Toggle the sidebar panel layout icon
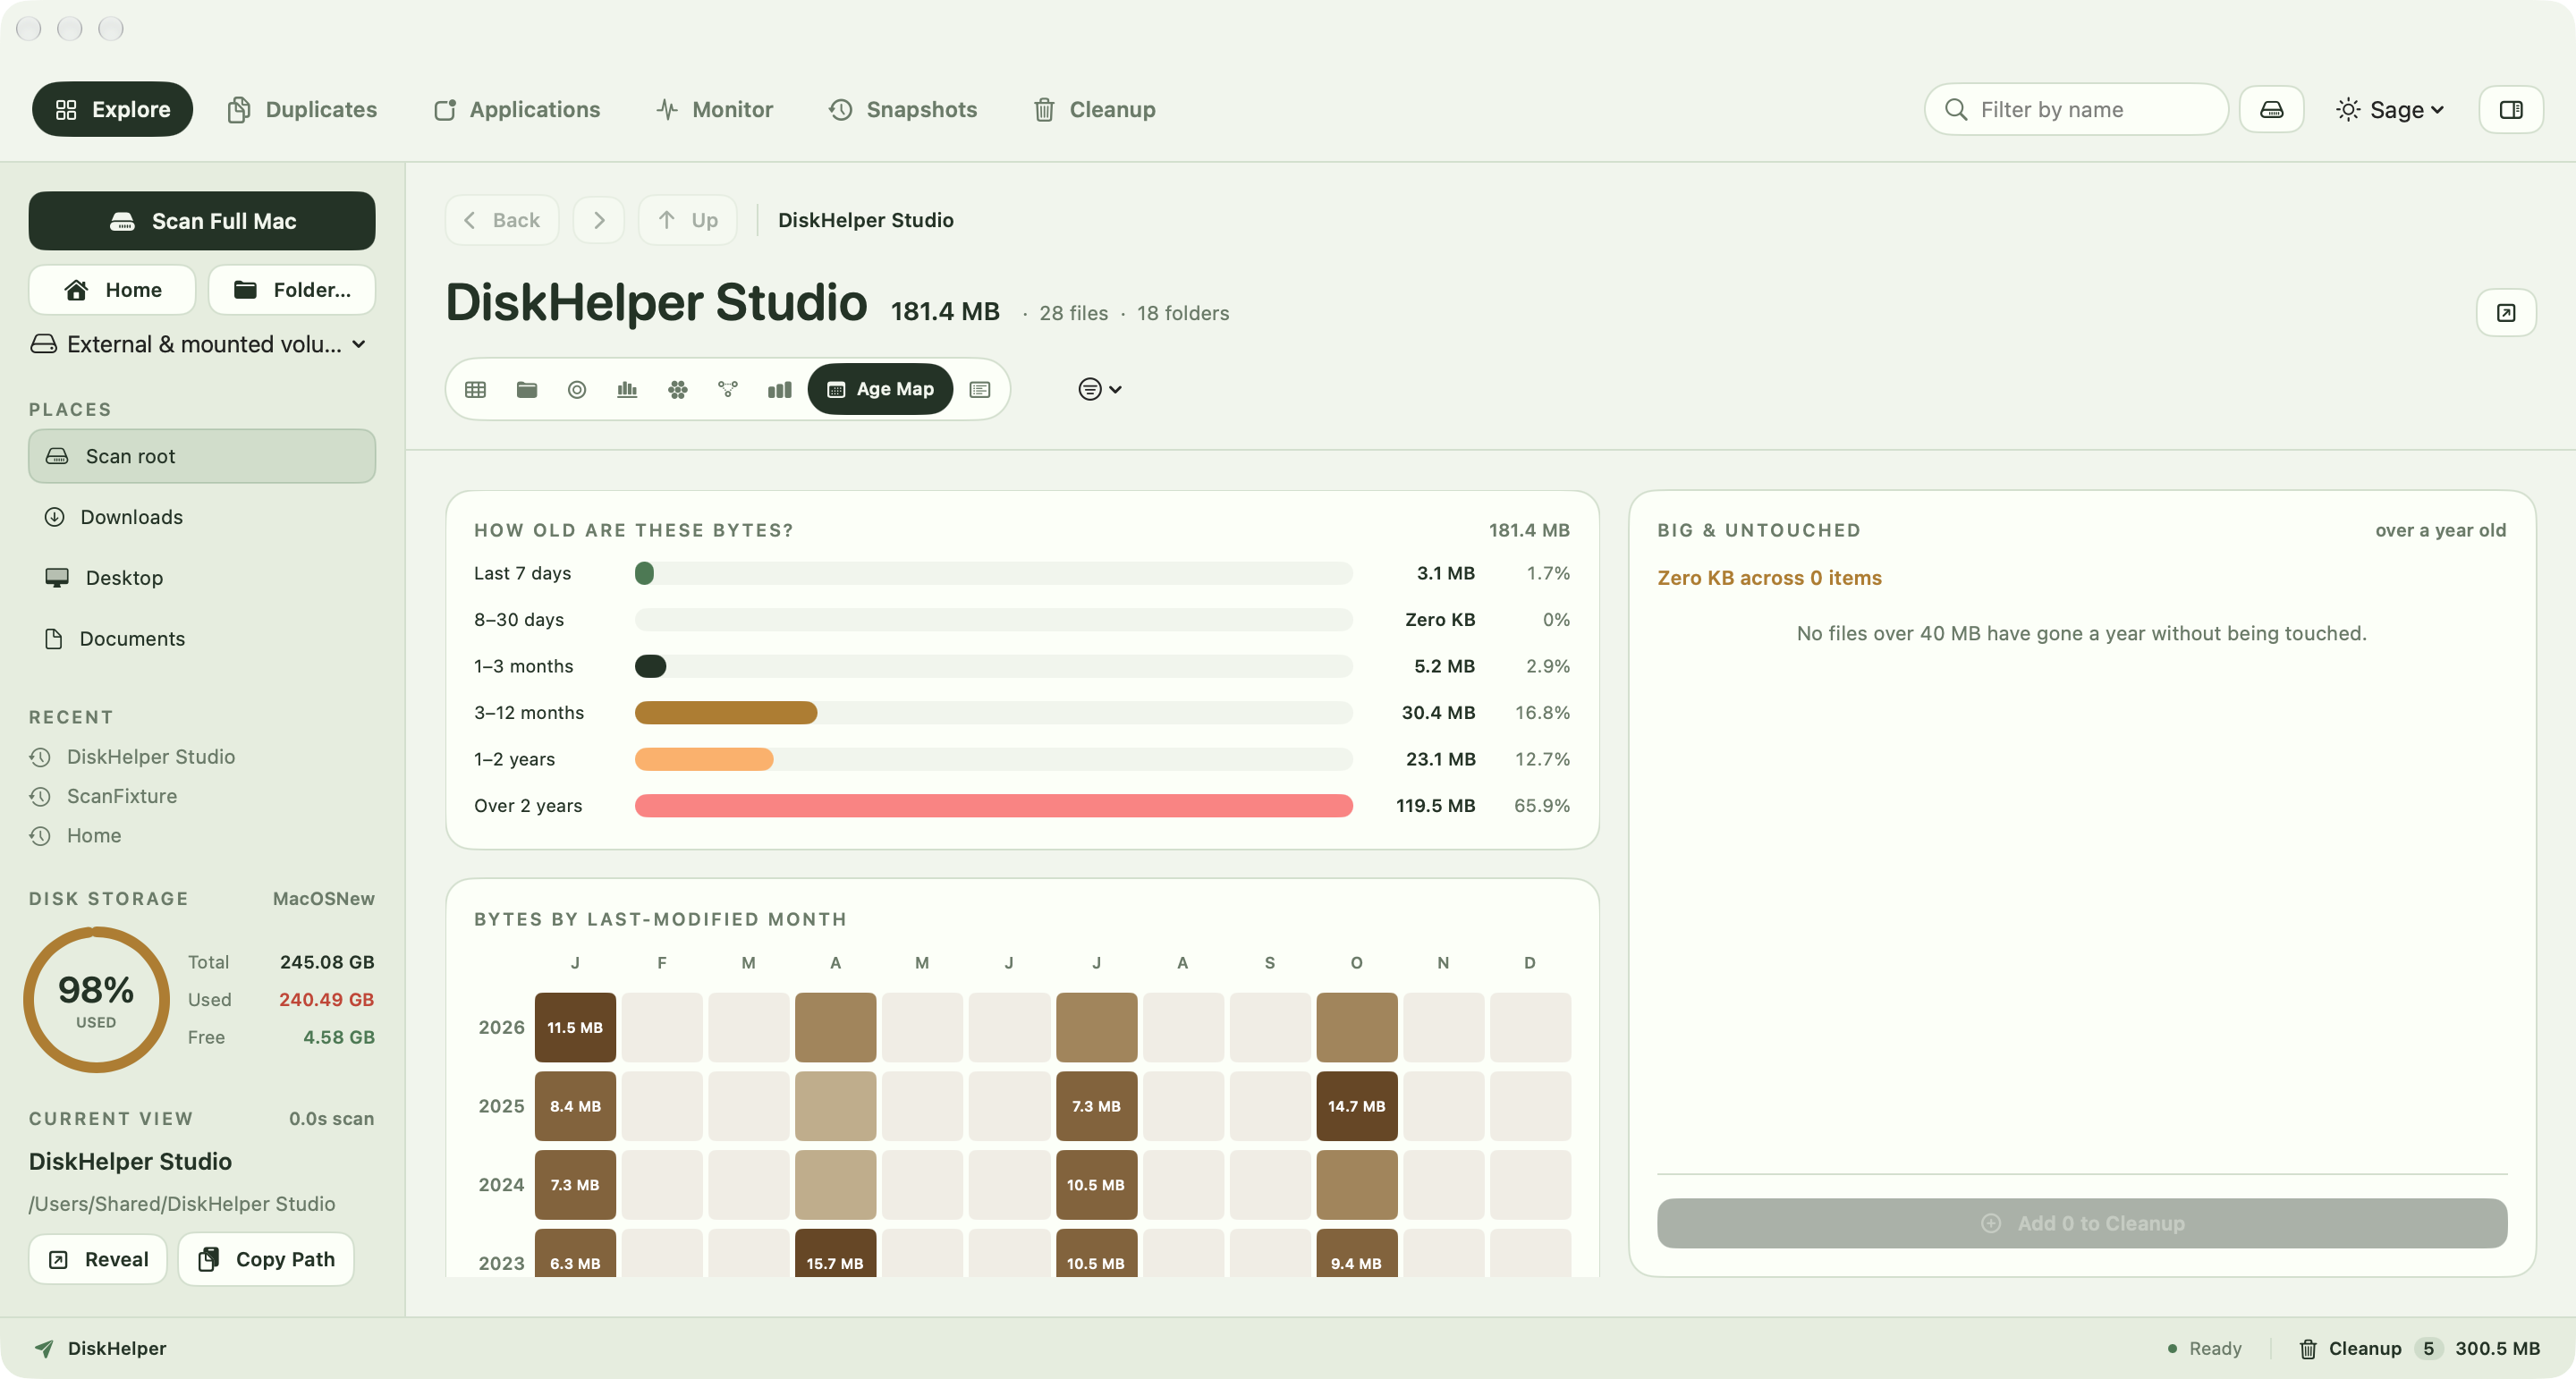 click(2510, 109)
